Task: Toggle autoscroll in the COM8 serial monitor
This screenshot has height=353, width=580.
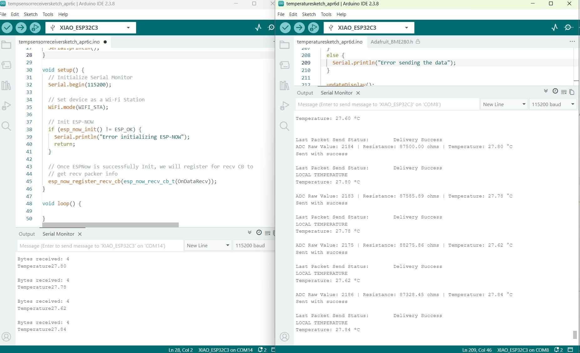Action: (546, 91)
